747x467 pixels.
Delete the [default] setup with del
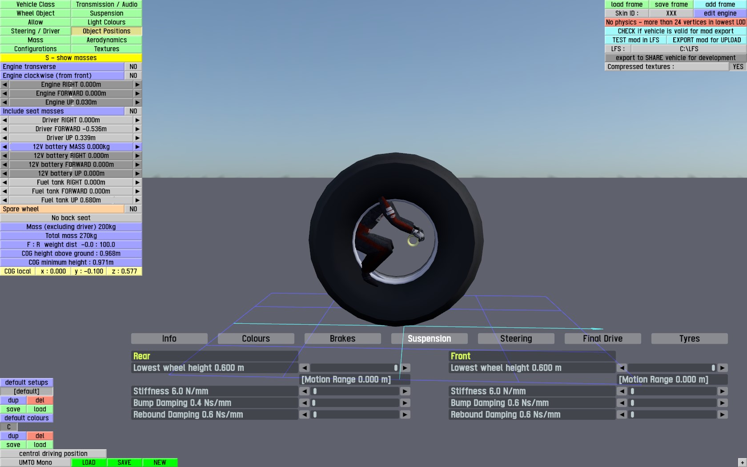(40, 400)
